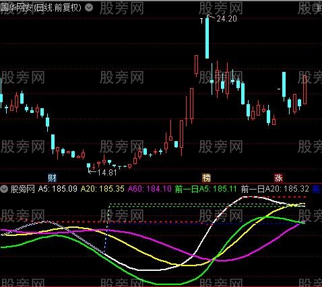Click the 前一日A20: 185.32 value

point(275,189)
